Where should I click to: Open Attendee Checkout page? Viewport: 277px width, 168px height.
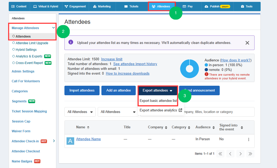26,151
